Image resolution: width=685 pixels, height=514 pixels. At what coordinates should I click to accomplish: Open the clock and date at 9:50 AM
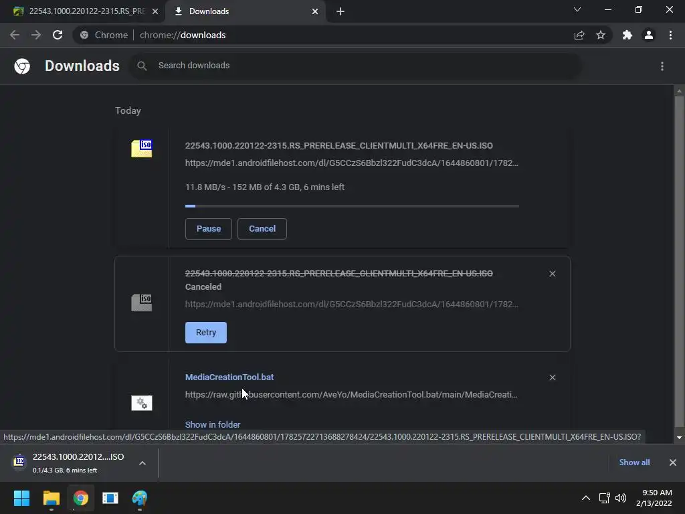[x=654, y=498]
